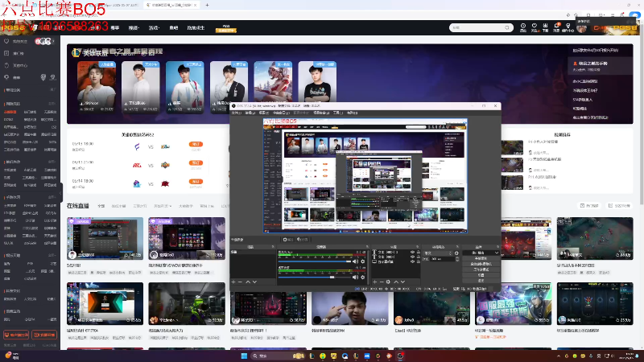Screen dimensions: 644x362
Task: Open the scene transition type dropdown
Action: click(438, 253)
